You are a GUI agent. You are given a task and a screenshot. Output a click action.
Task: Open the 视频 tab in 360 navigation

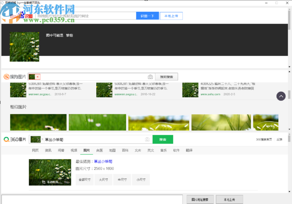click(74, 151)
